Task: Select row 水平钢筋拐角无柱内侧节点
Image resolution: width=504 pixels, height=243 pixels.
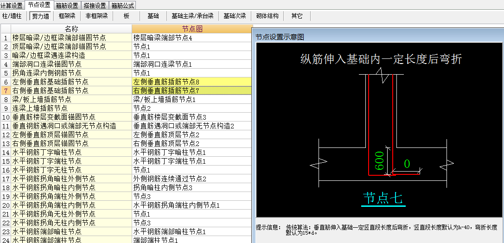Action: 71,223
